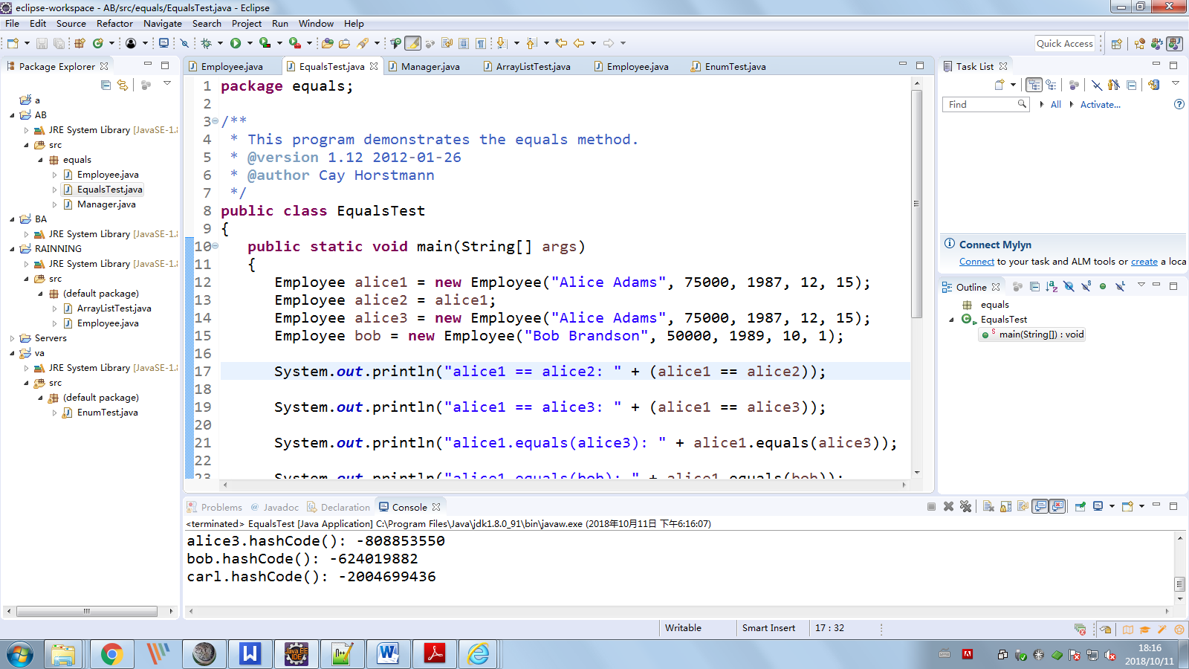This screenshot has height=669, width=1189.
Task: Click the editor vertical scrollbar thumb
Action: [x=916, y=203]
